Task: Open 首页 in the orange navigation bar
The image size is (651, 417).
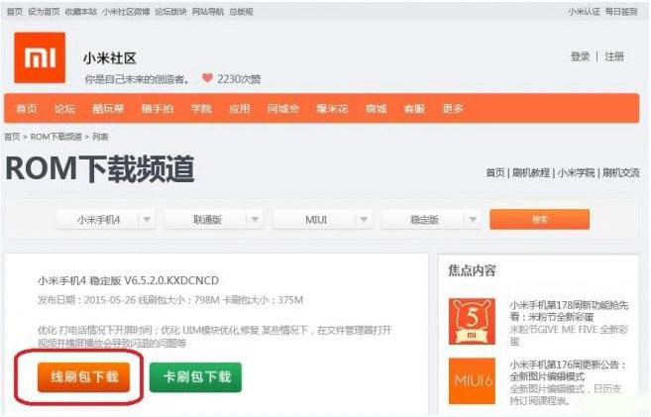Action: point(27,109)
